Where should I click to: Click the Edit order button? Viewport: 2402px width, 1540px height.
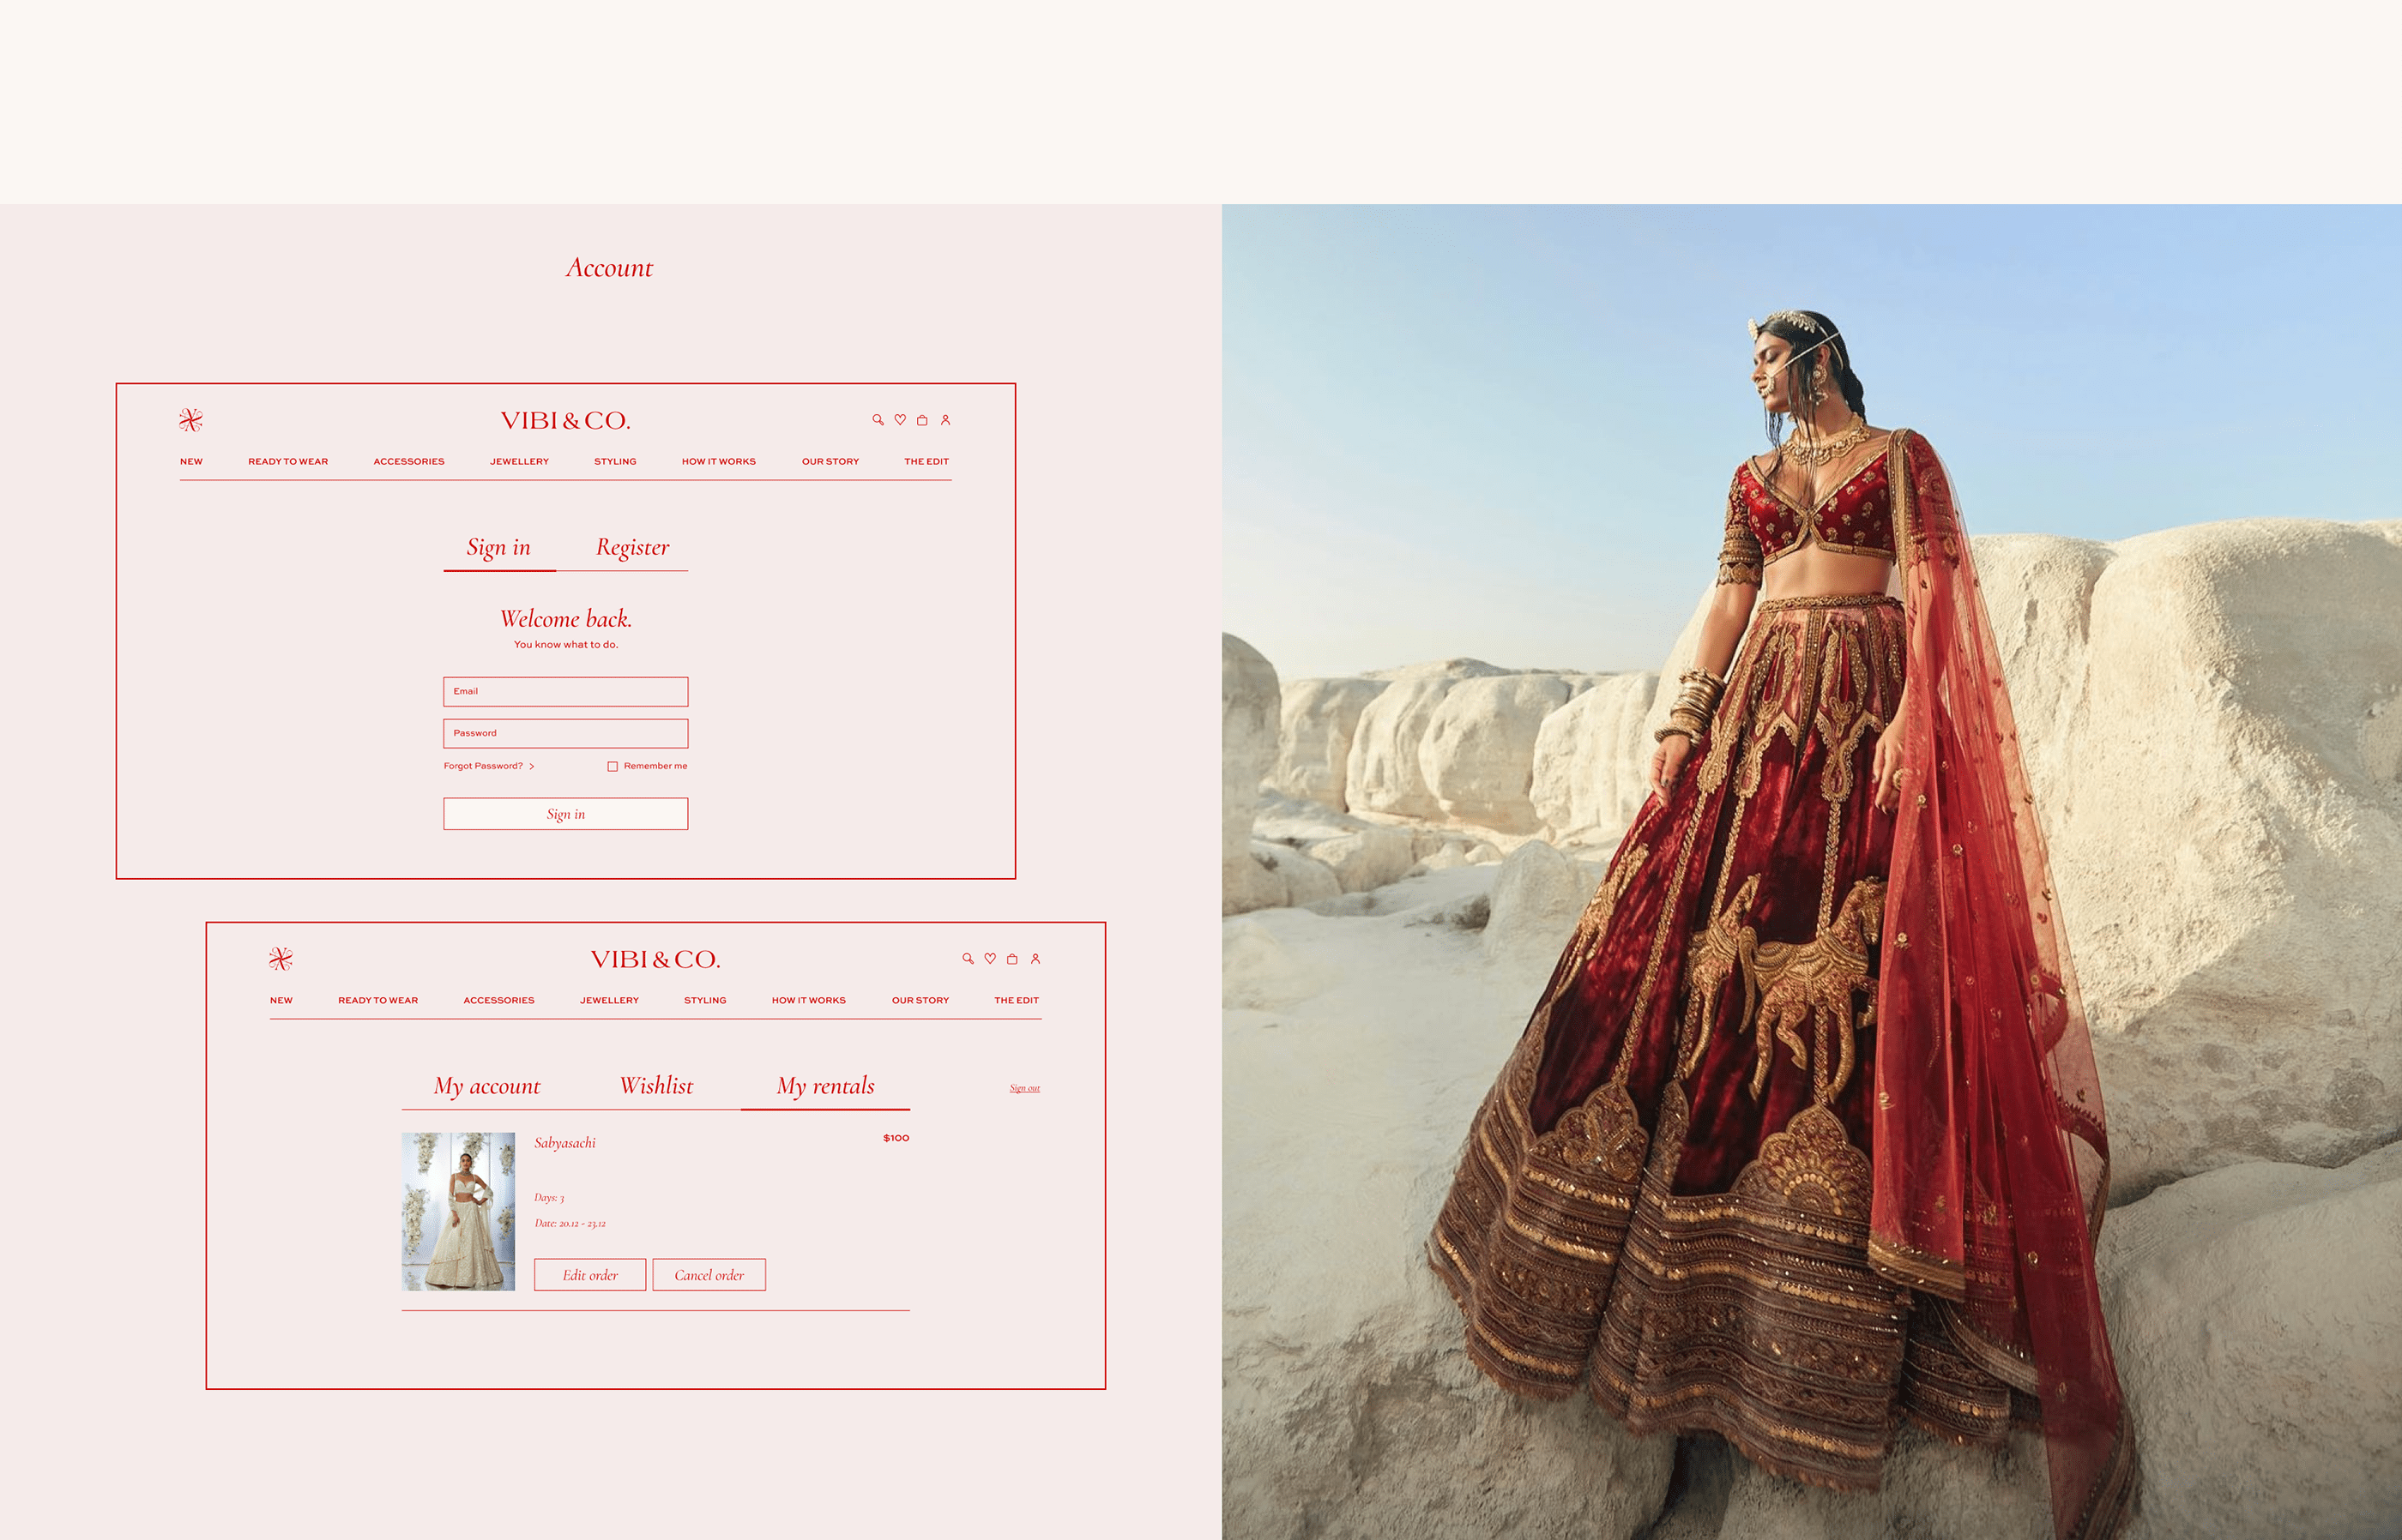click(590, 1275)
